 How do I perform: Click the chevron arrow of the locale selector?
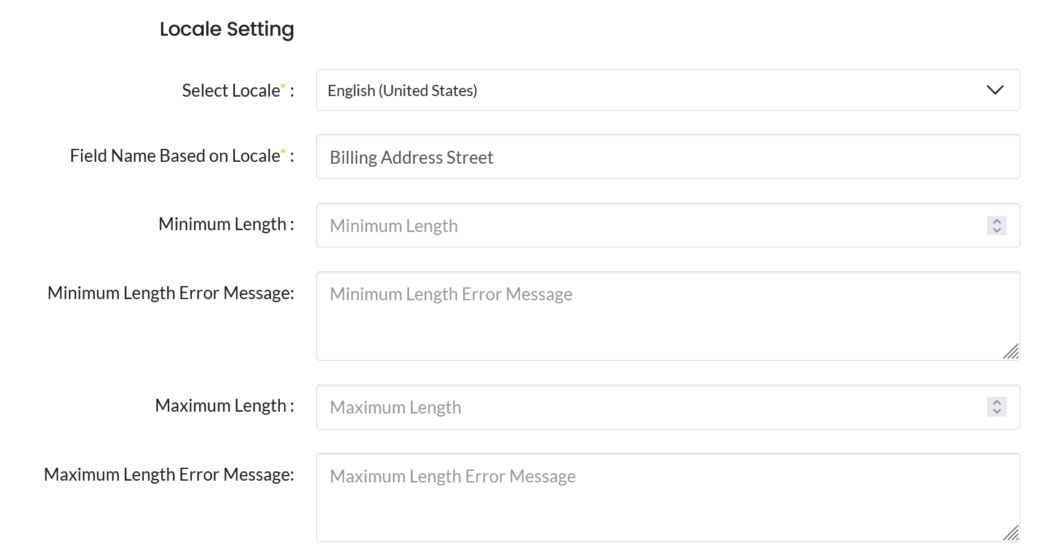click(x=995, y=90)
